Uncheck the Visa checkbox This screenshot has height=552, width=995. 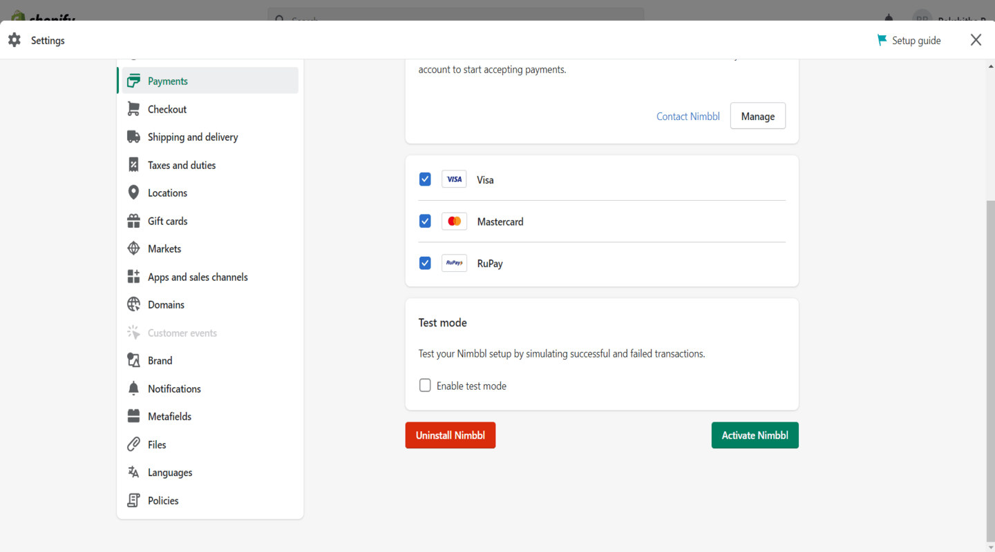pyautogui.click(x=425, y=179)
